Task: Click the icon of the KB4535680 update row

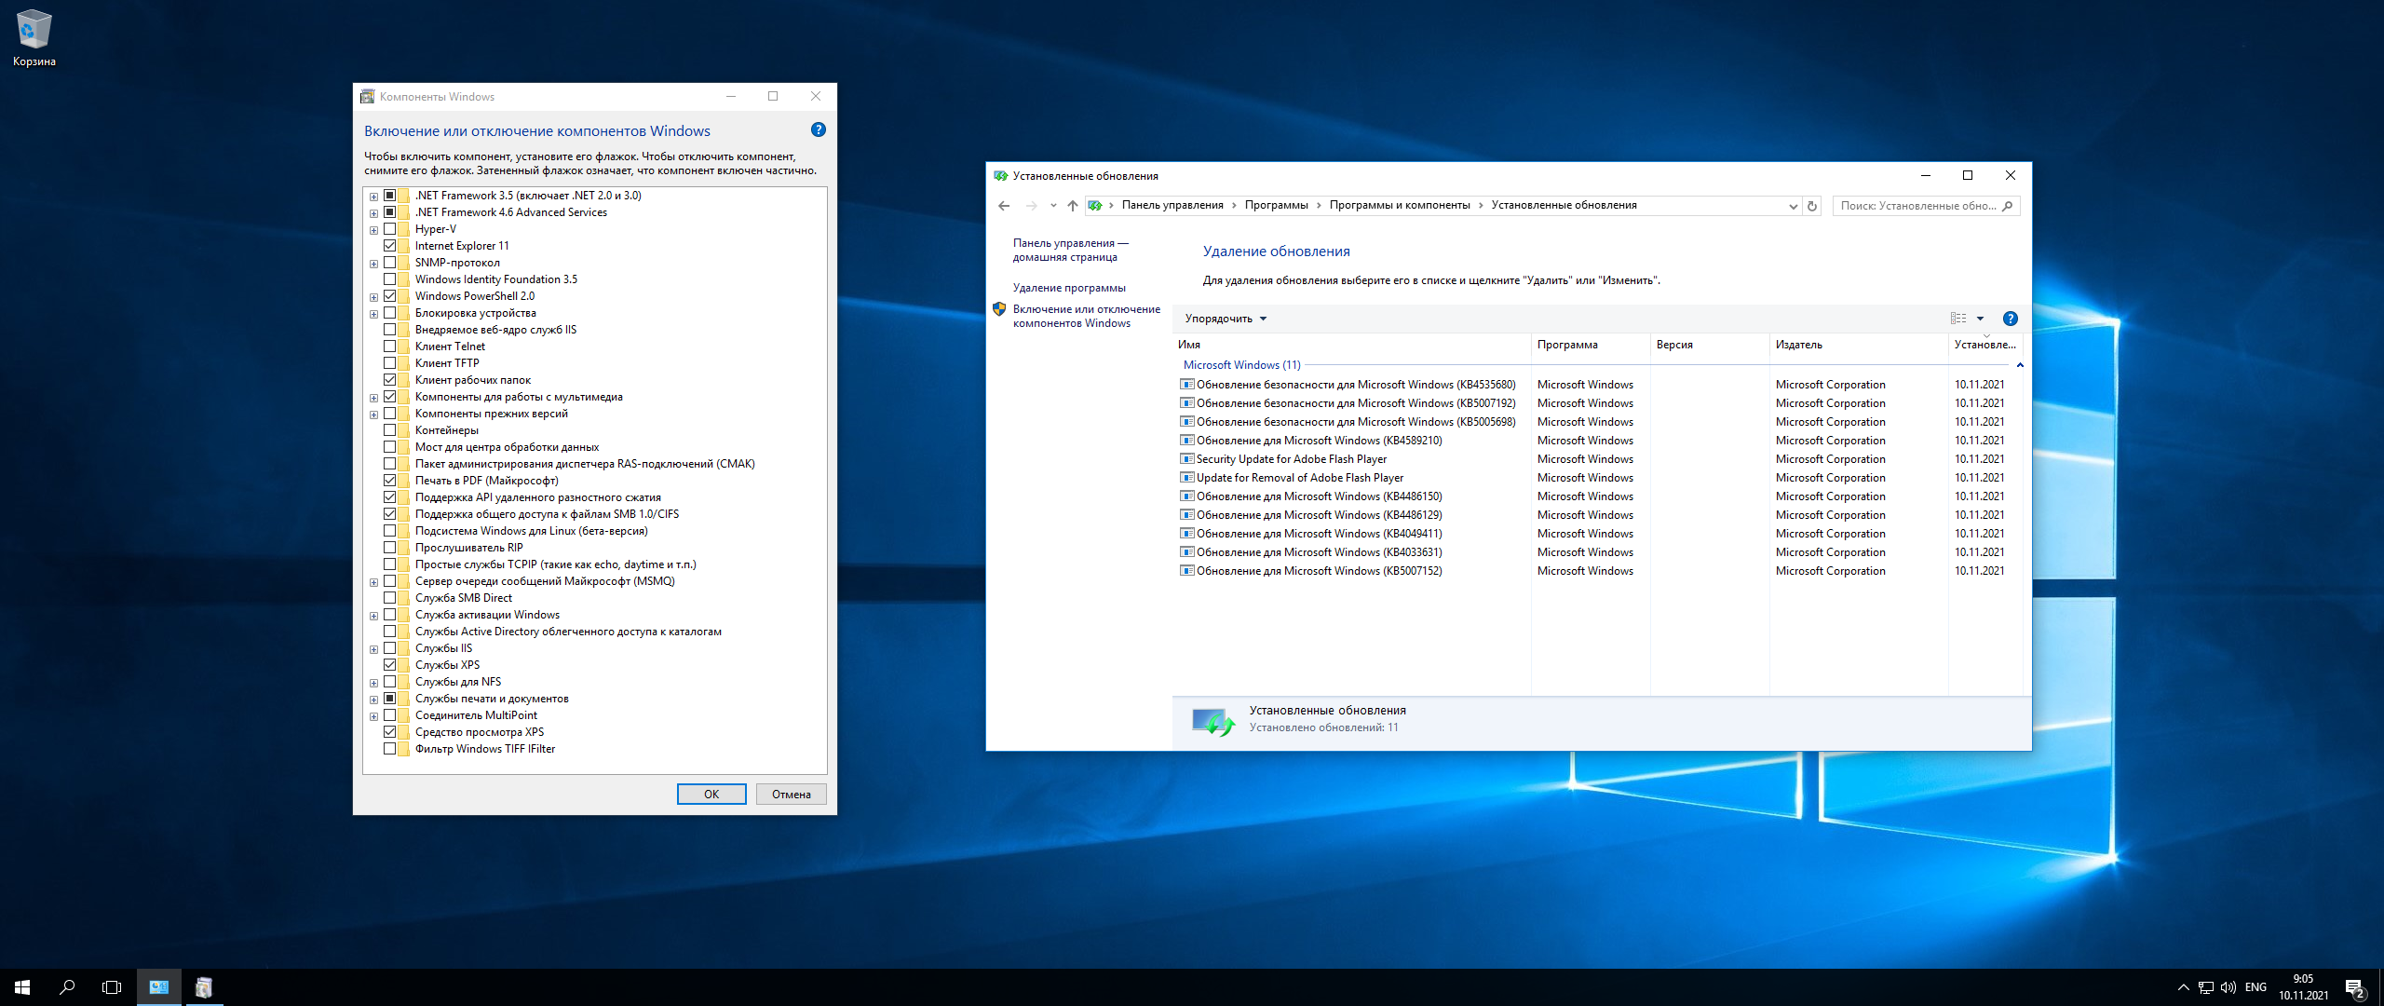Action: (x=1187, y=385)
